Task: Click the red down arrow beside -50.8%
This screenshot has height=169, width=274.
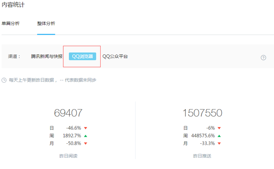Action: (86, 143)
